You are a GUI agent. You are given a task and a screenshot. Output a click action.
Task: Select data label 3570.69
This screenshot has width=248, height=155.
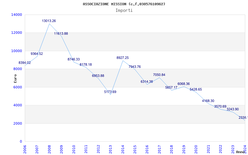[220, 106]
